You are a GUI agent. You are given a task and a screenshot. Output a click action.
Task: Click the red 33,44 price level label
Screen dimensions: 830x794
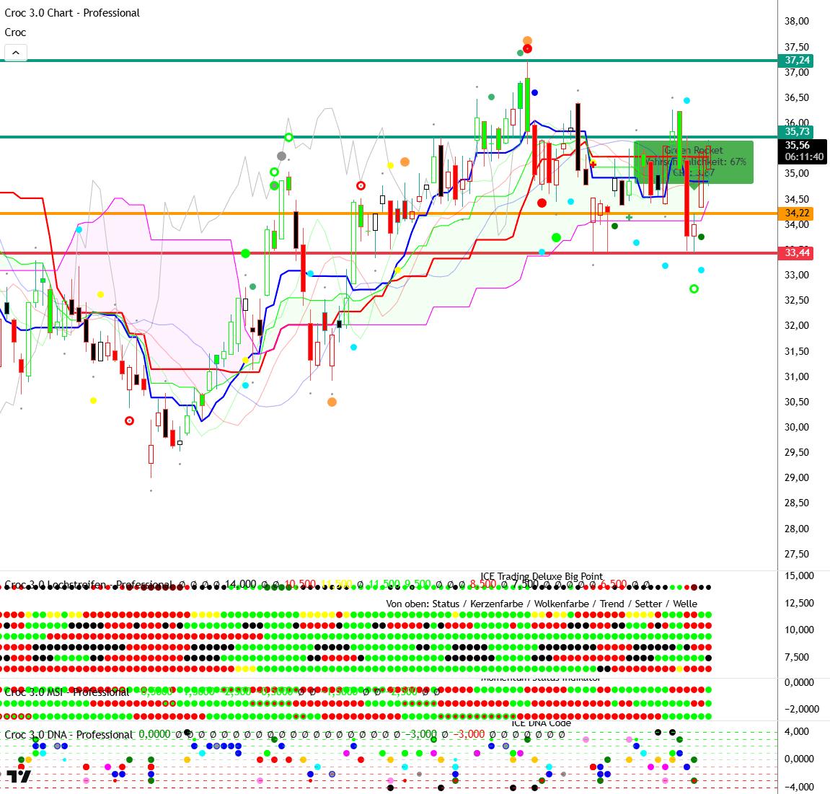[797, 252]
